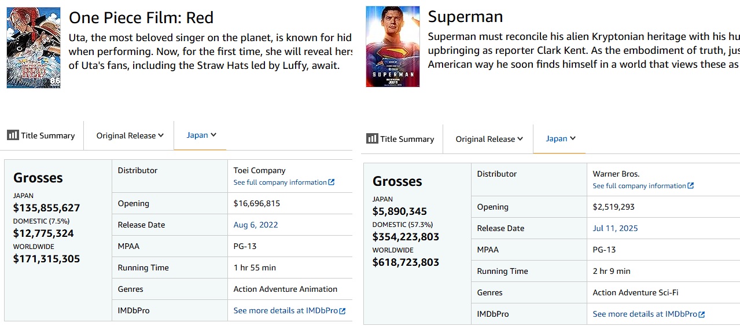740x326 pixels.
Task: Open Japan region dropdown under Superman
Action: 560,138
